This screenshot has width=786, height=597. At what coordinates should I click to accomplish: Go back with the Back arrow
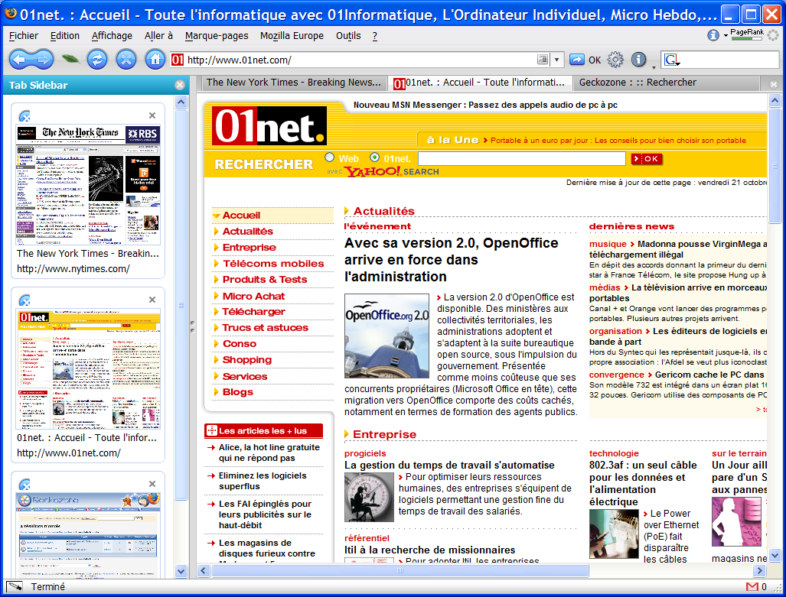(19, 60)
